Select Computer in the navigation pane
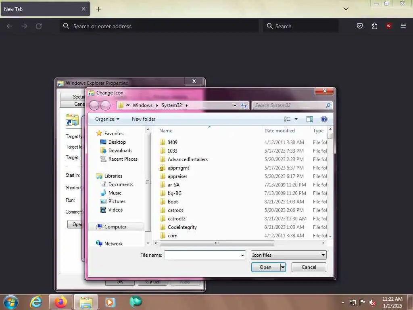This screenshot has height=310, width=413. click(115, 227)
